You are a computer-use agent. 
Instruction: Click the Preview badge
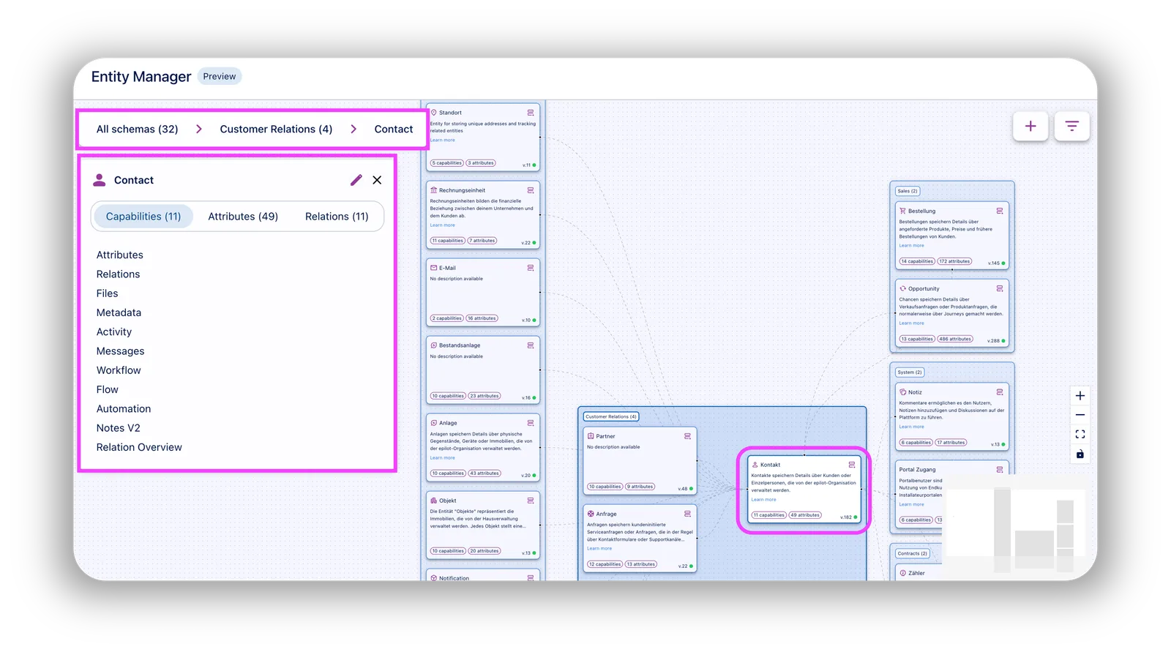220,76
